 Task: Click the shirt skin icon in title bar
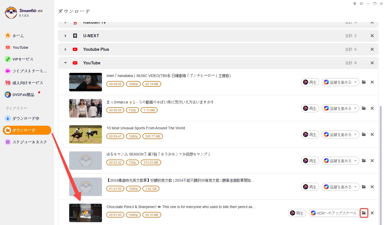[355, 4]
